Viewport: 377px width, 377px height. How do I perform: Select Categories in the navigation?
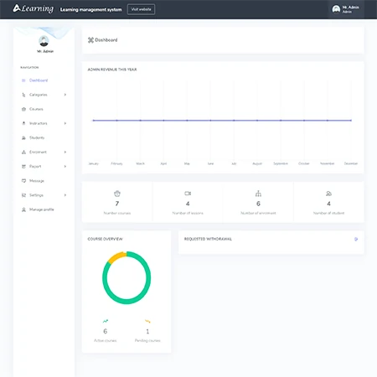tap(39, 95)
